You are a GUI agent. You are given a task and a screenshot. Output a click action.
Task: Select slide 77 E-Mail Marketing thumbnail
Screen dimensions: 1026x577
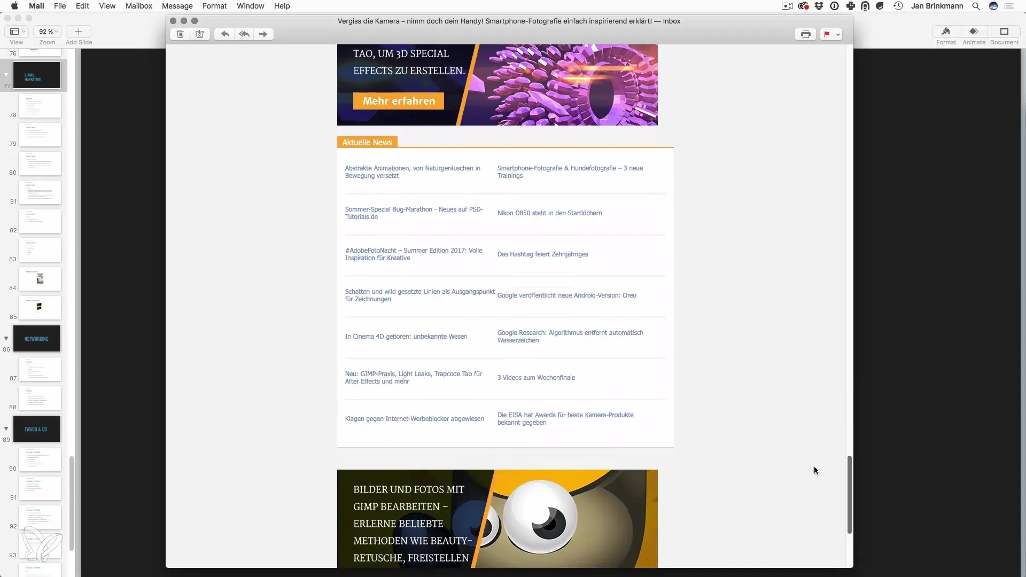(x=37, y=75)
